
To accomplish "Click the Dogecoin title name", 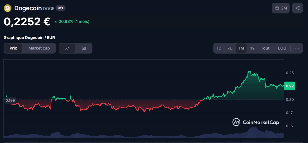I will 28,8.
